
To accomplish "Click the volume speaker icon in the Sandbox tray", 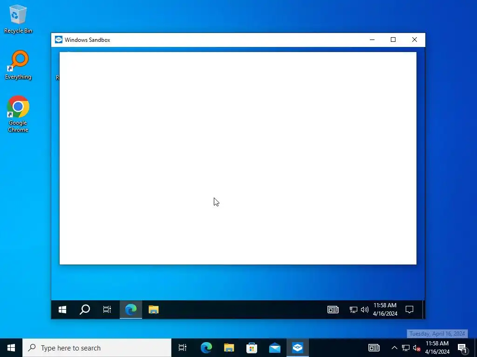I will click(364, 310).
